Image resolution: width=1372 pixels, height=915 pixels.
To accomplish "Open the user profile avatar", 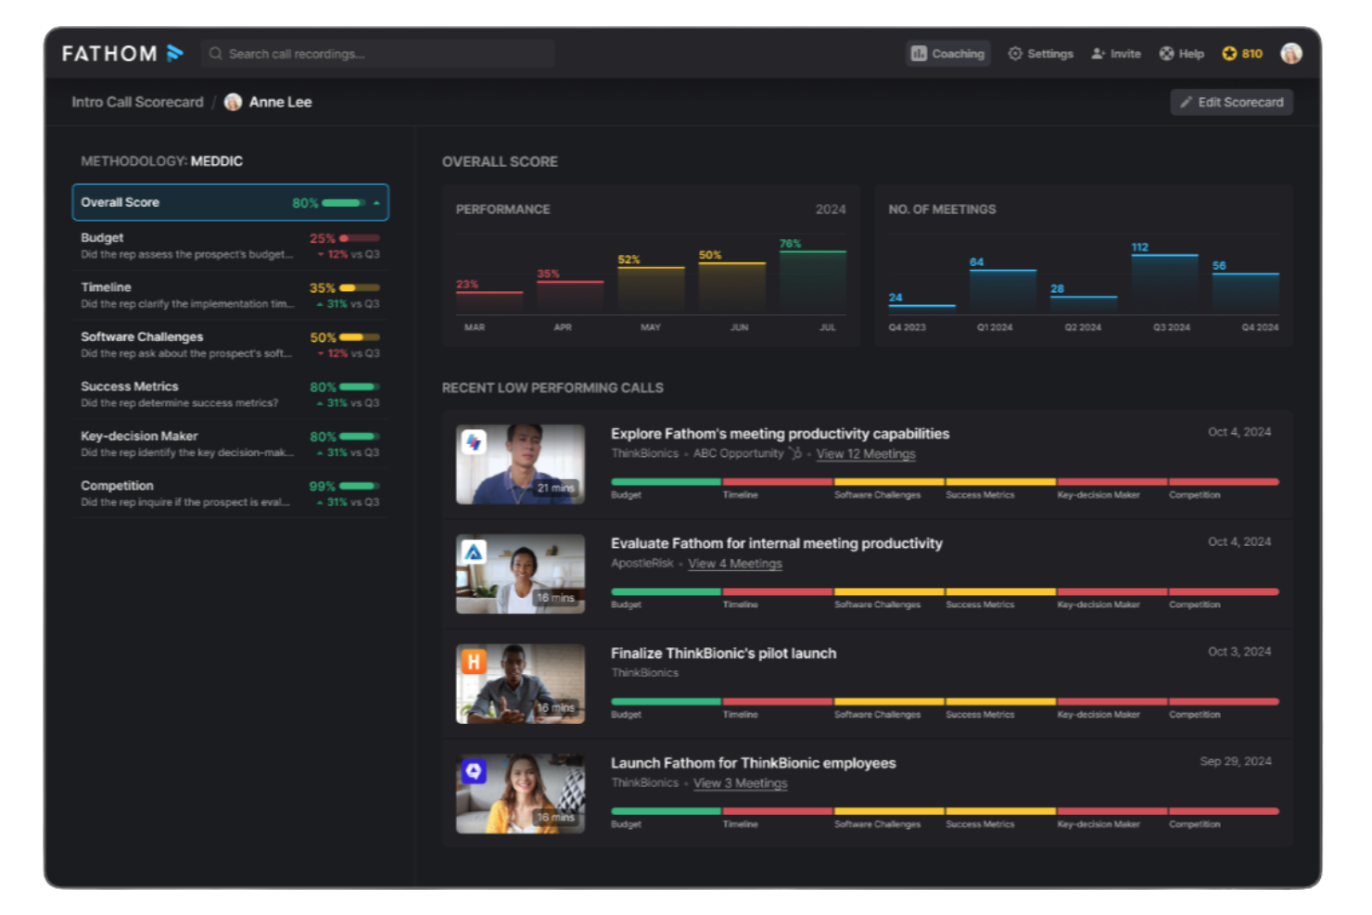I will (1290, 54).
